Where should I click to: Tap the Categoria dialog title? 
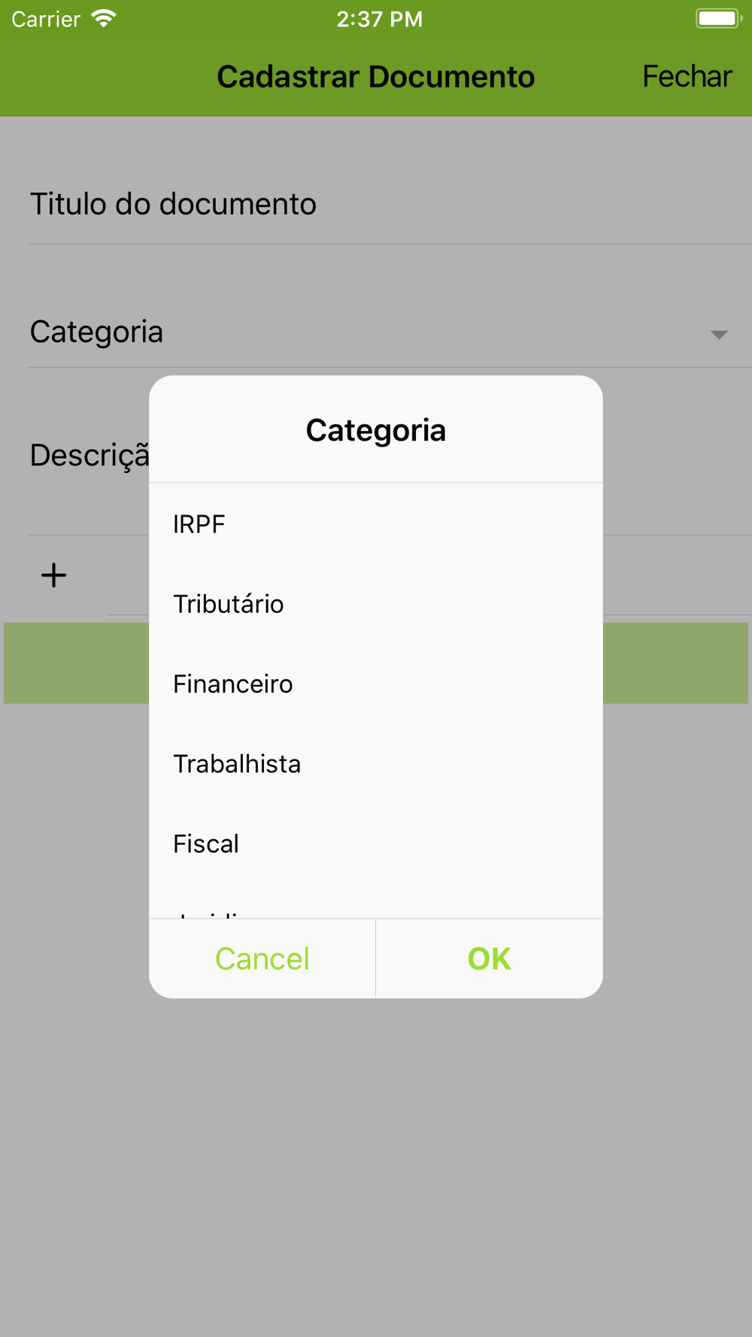tap(376, 430)
